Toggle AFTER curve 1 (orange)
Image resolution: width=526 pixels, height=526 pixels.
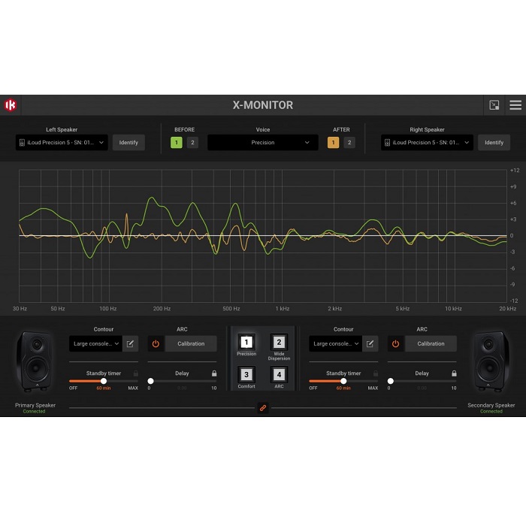(x=333, y=143)
